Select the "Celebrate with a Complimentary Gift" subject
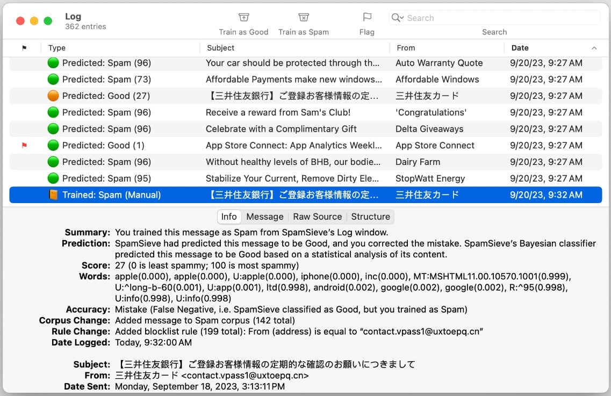The image size is (611, 396). tap(281, 128)
